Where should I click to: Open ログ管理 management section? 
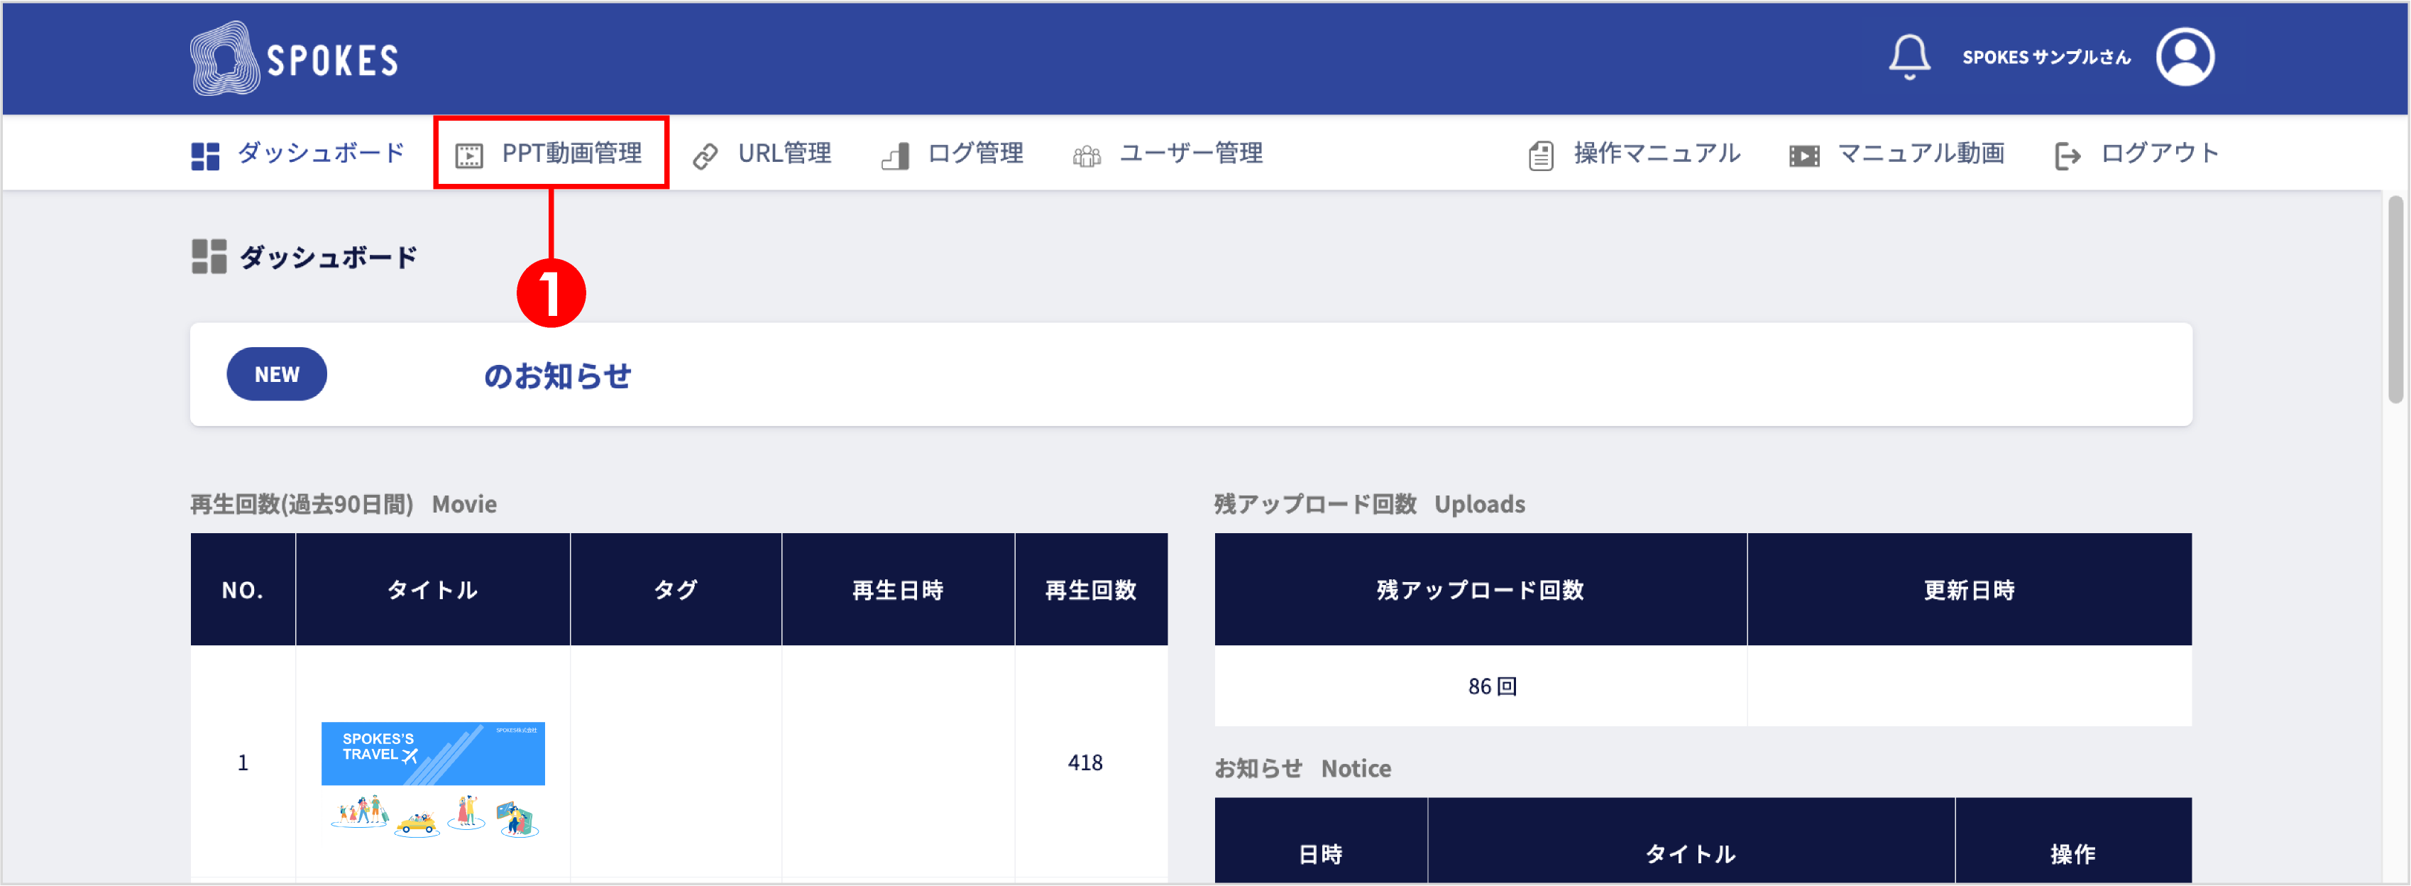point(895,153)
